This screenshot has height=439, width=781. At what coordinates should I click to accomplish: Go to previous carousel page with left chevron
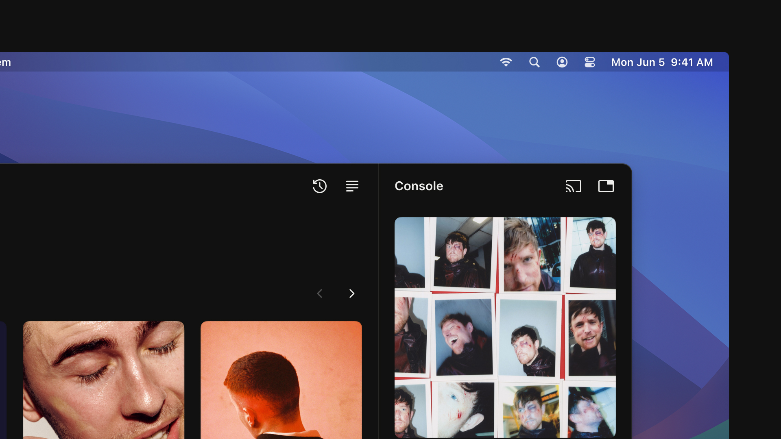pyautogui.click(x=320, y=293)
